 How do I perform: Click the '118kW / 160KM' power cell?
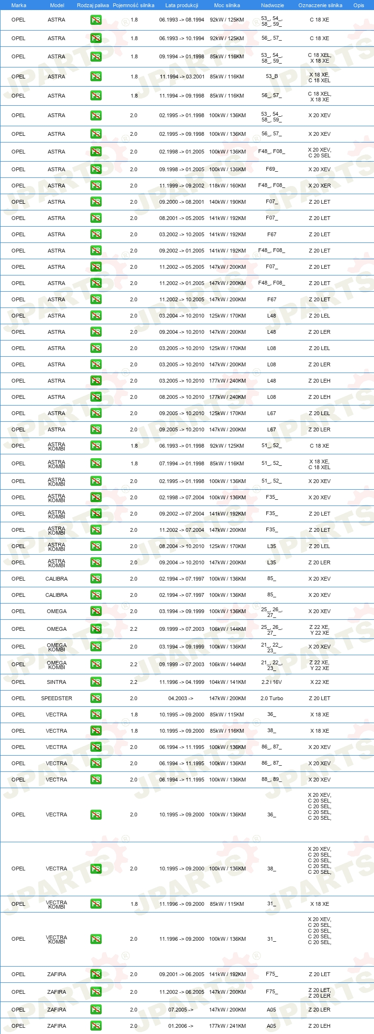(x=227, y=186)
